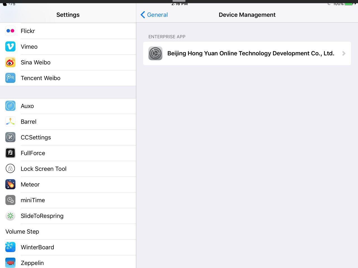The height and width of the screenshot is (268, 358).
Task: Tap the CCSettings wrench icon
Action: 10,137
